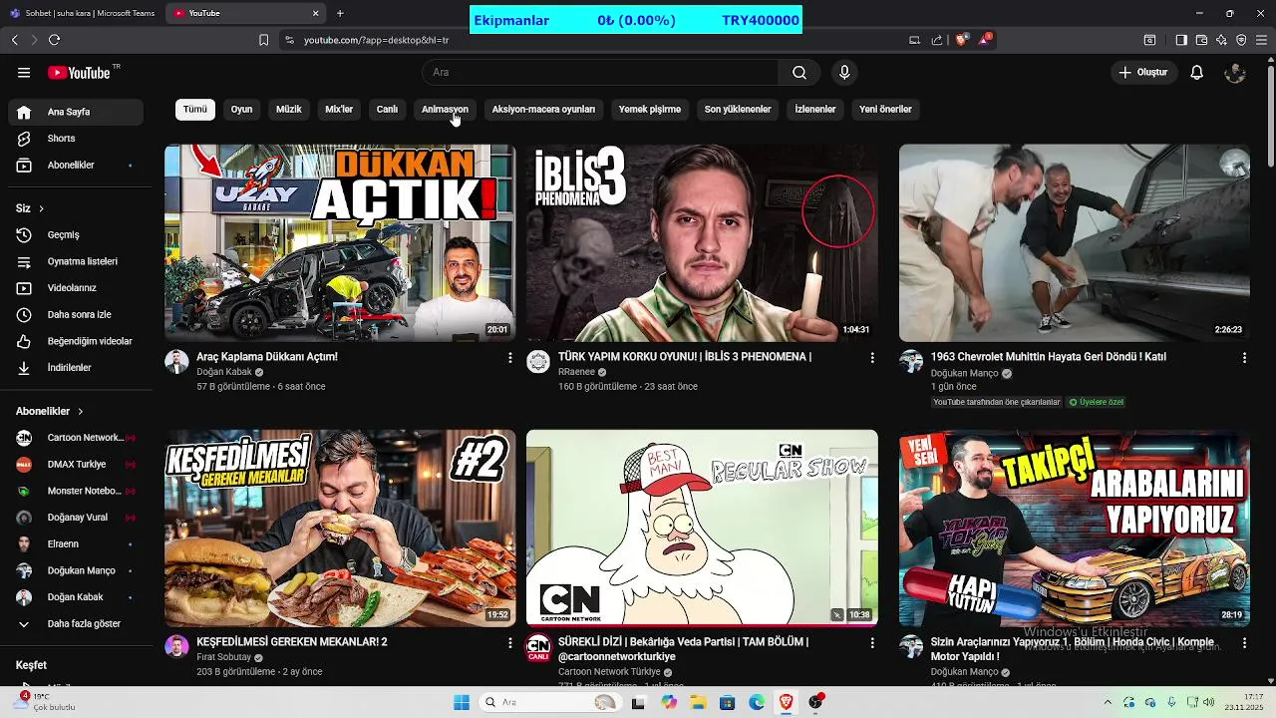This screenshot has width=1276, height=718.
Task: Open File Explorer from taskbar
Action: click(699, 702)
